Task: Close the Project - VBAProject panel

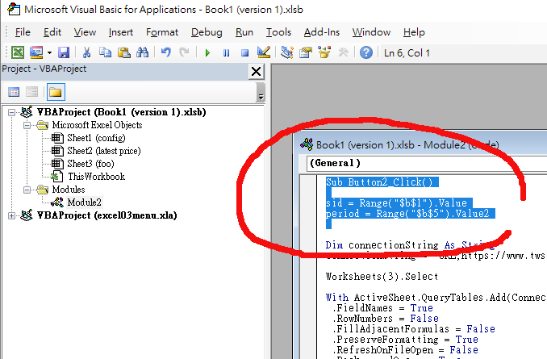Action: pos(256,71)
